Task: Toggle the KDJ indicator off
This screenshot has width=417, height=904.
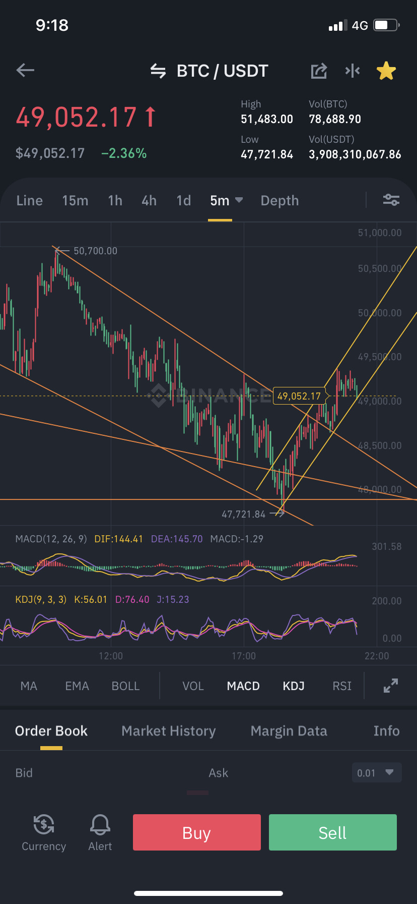Action: pos(294,686)
